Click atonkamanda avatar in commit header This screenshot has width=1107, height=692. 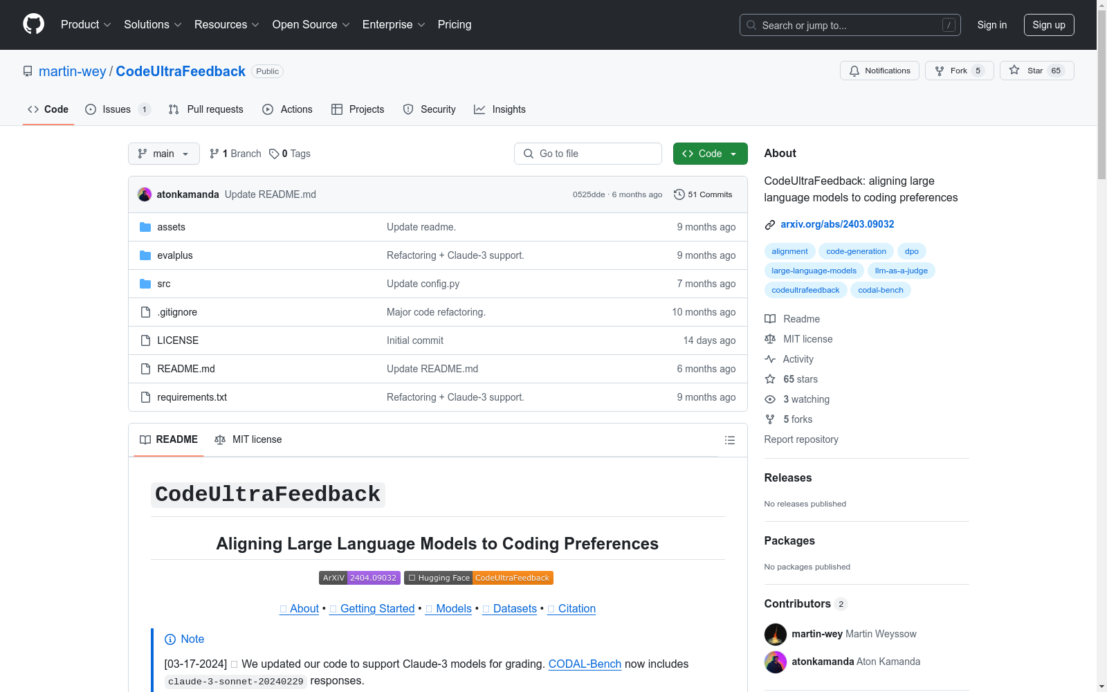click(145, 194)
